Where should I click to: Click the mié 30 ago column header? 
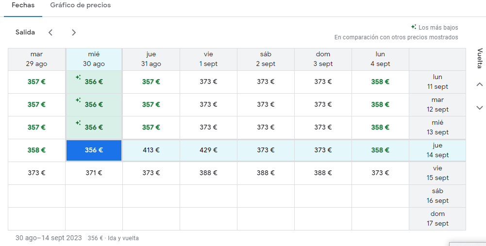coord(94,59)
